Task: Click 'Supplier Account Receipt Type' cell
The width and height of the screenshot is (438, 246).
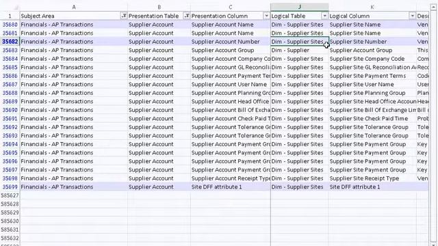Action: pyautogui.click(x=231, y=178)
